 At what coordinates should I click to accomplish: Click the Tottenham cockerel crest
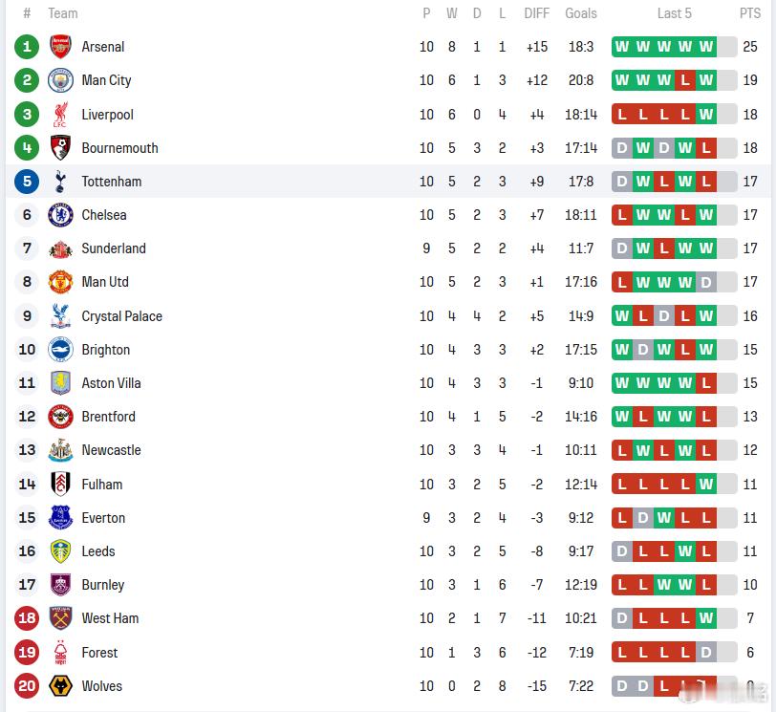60,182
